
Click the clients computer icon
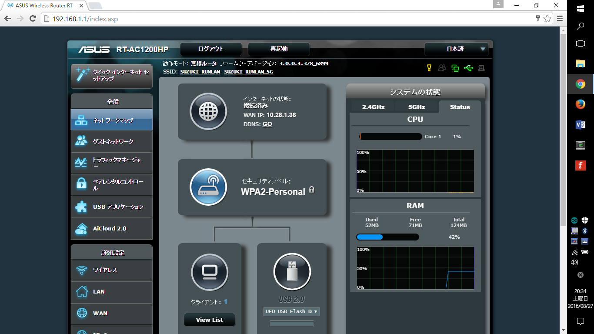click(x=210, y=272)
